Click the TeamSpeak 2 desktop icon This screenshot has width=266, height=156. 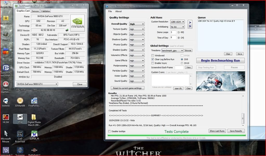coord(6,151)
